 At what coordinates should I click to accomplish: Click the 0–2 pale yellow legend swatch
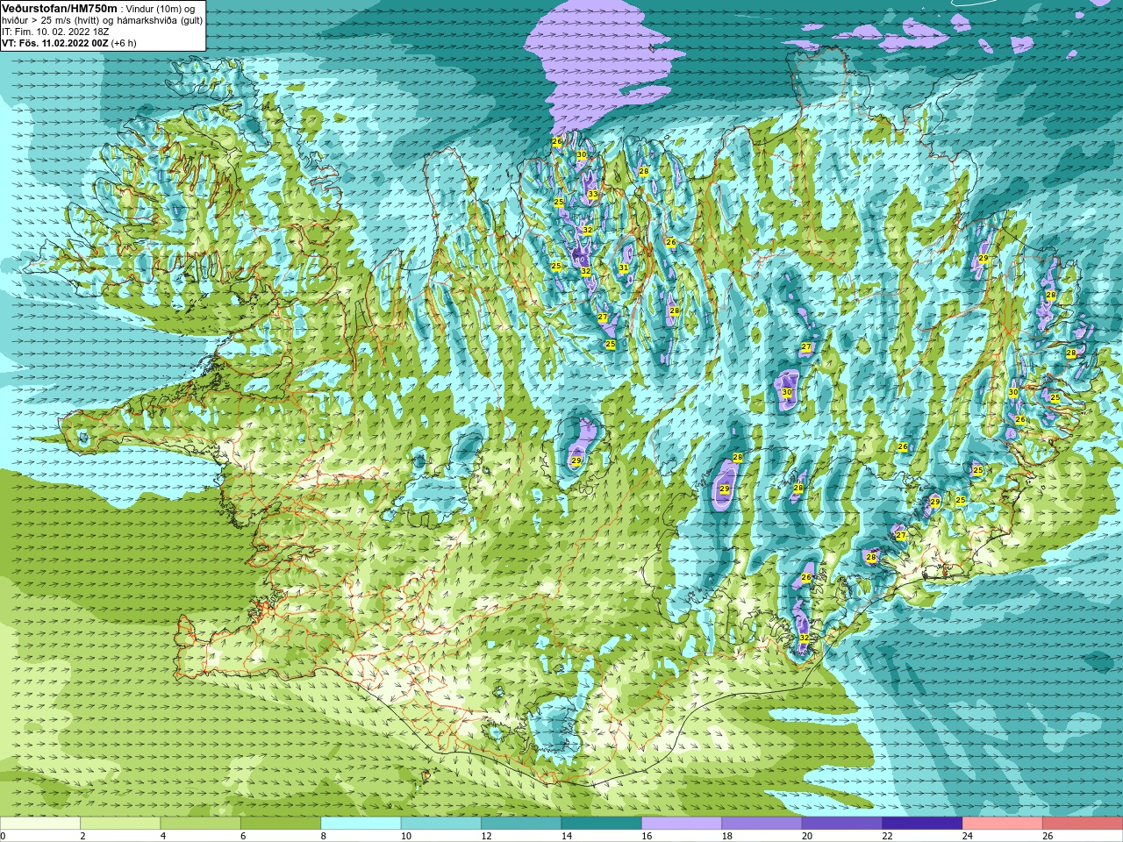coord(40,824)
